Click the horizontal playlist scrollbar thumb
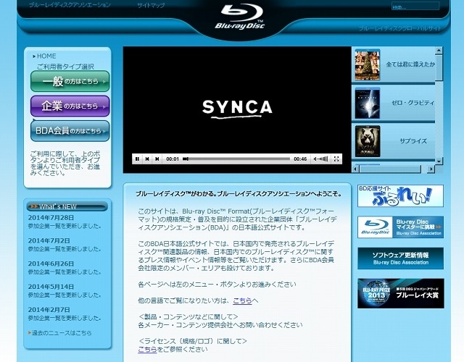Screen dimensions: 464x362 pos(390,169)
